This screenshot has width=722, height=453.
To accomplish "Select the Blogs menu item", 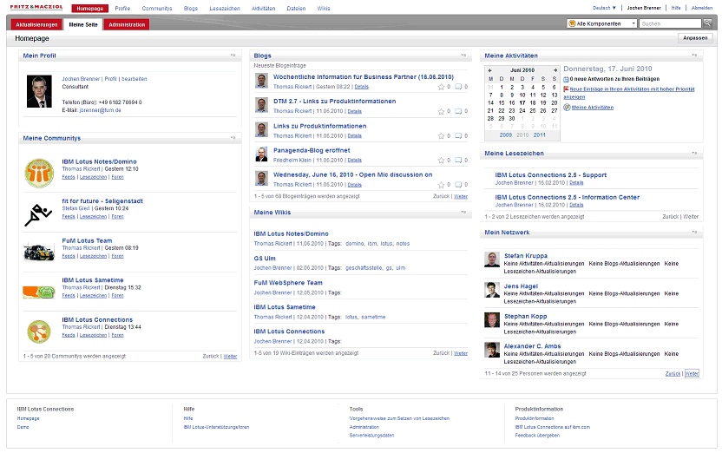I will (x=191, y=9).
